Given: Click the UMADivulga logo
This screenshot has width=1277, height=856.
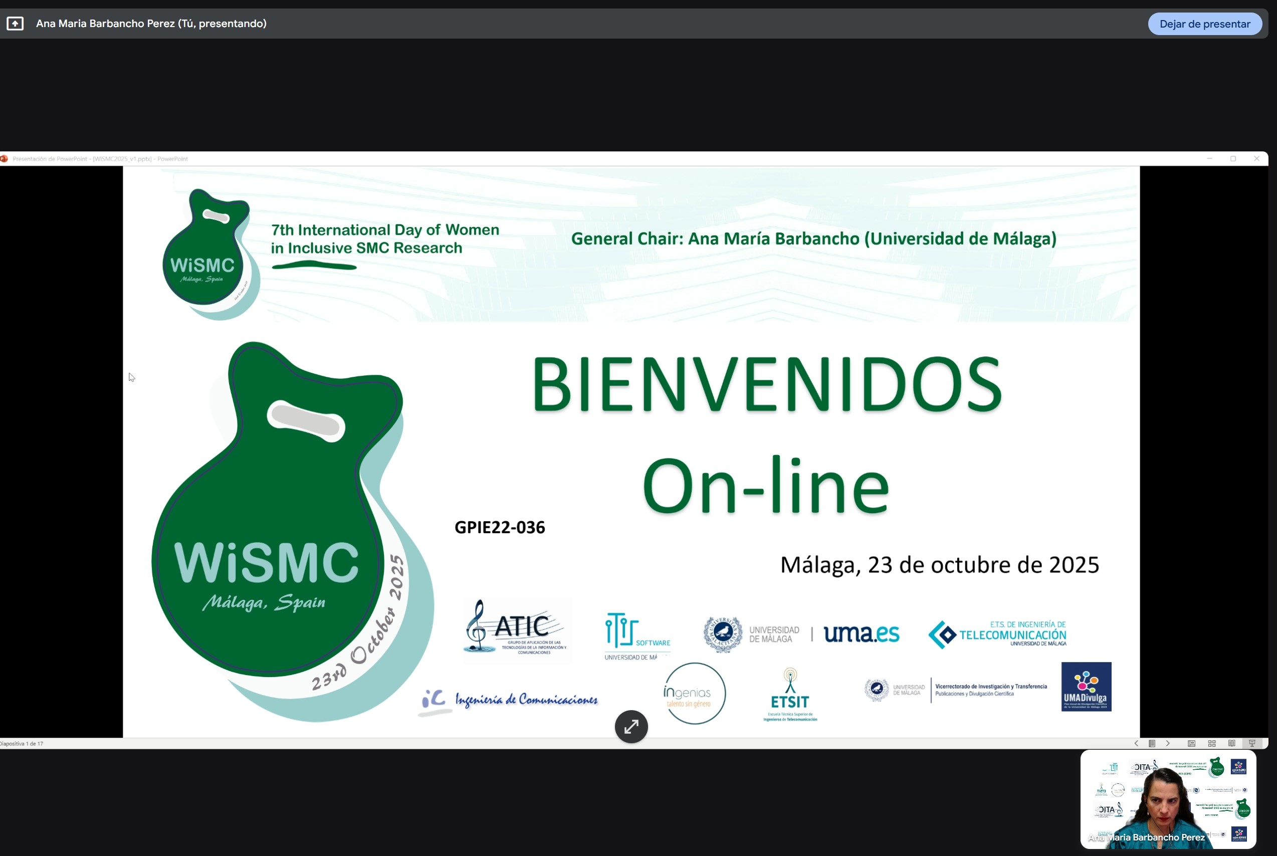Looking at the screenshot, I should pos(1086,686).
